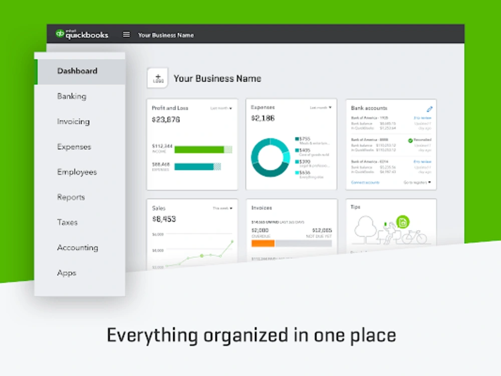Click the Connect accounts link
501x376 pixels.
(365, 182)
